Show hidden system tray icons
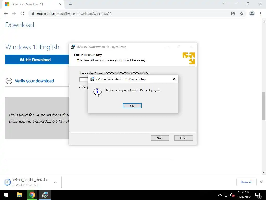This screenshot has width=266, height=200. tap(220, 195)
